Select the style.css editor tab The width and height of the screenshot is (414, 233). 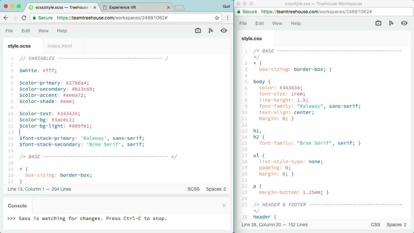pyautogui.click(x=252, y=38)
